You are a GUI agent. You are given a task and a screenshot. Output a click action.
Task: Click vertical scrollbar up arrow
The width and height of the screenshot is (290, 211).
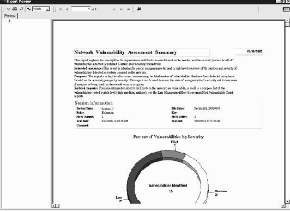tap(288, 21)
